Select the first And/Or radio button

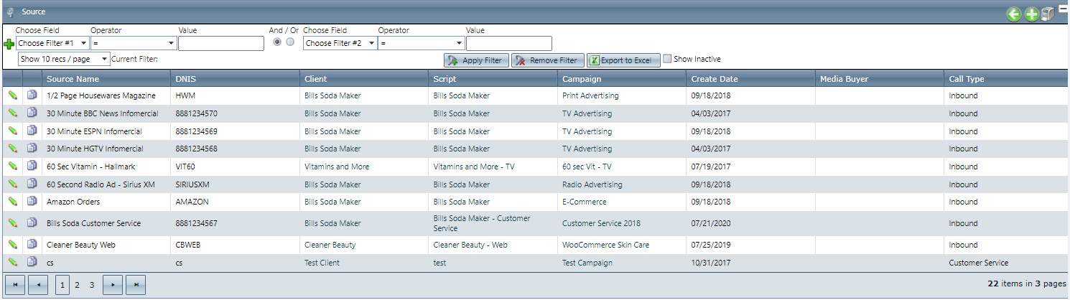[x=277, y=42]
